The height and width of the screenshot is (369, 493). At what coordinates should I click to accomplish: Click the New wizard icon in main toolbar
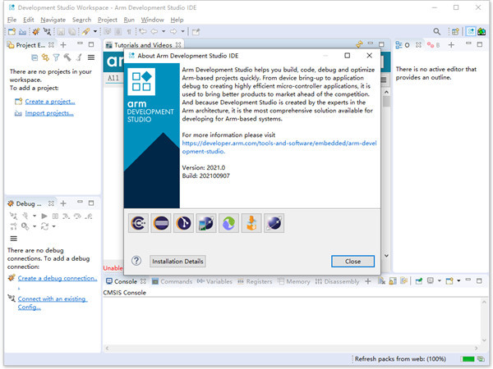pos(12,31)
